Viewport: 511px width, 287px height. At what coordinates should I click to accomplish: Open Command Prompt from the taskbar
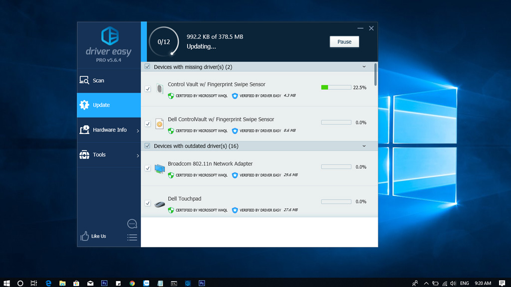click(x=174, y=283)
